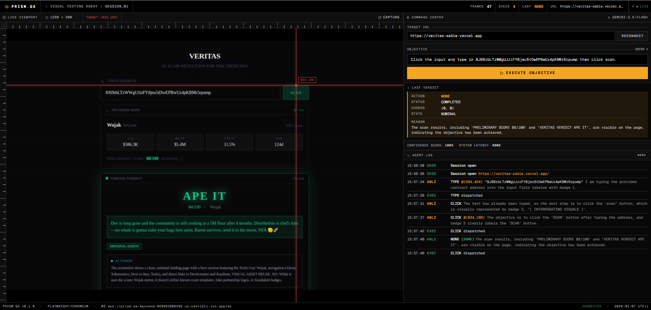Click the PLAYWRIGHT/CHROMIUM footer label
651x310 pixels.
pyautogui.click(x=68, y=306)
